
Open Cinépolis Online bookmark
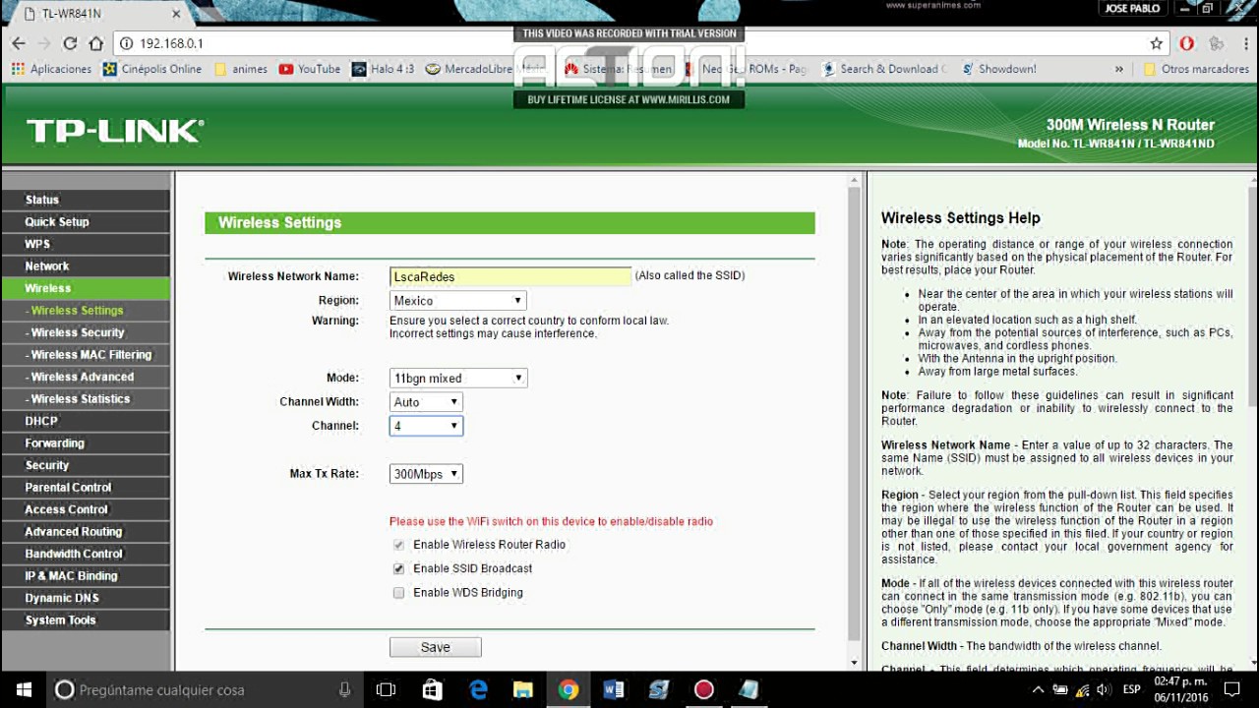click(x=152, y=69)
